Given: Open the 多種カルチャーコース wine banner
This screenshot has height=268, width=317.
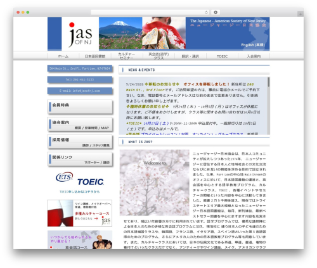Looking at the screenshot, I should 80,214.
